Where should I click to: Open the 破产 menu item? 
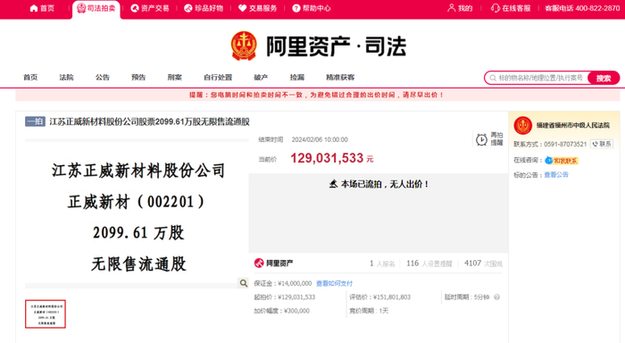[261, 78]
